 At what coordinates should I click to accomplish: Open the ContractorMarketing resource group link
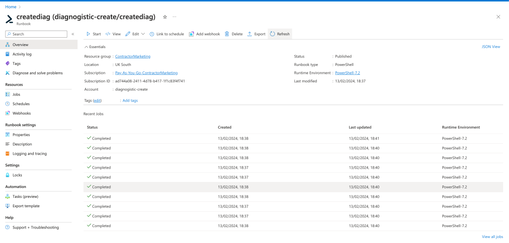[x=133, y=57]
